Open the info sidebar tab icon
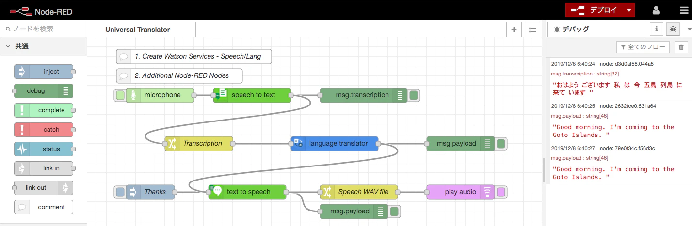Image resolution: width=692 pixels, height=226 pixels. (x=657, y=29)
